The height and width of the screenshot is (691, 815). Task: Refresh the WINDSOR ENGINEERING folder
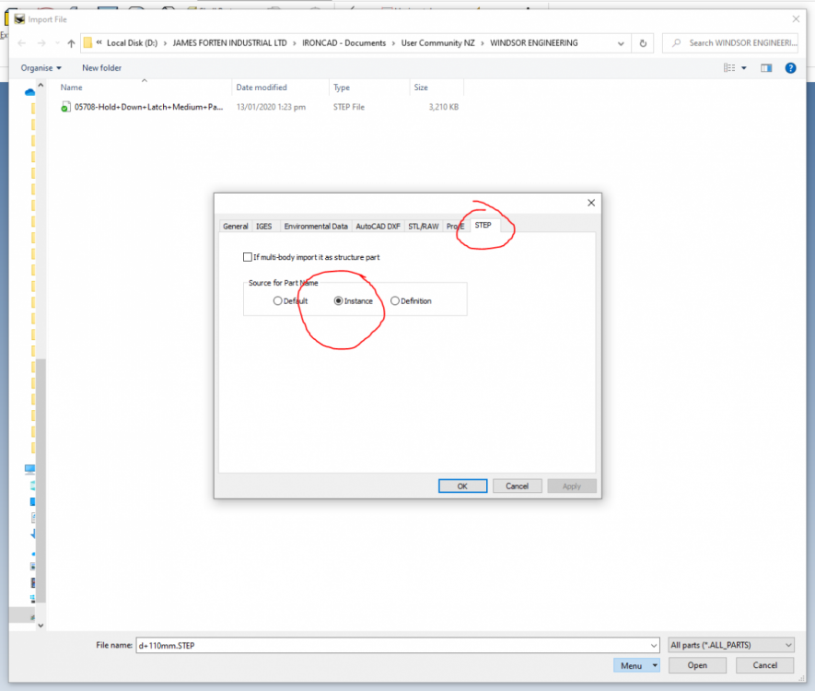(643, 43)
